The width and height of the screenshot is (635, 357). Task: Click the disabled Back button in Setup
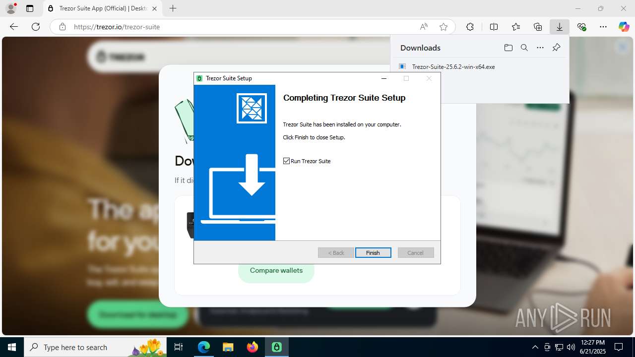336,253
